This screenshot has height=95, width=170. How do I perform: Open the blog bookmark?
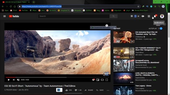point(97,11)
